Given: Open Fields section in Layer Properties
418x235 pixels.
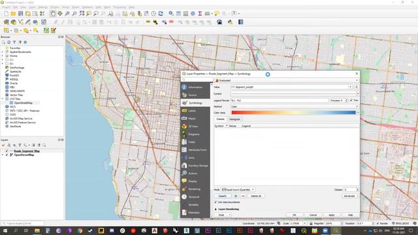Looking at the screenshot, I should coord(195,142).
